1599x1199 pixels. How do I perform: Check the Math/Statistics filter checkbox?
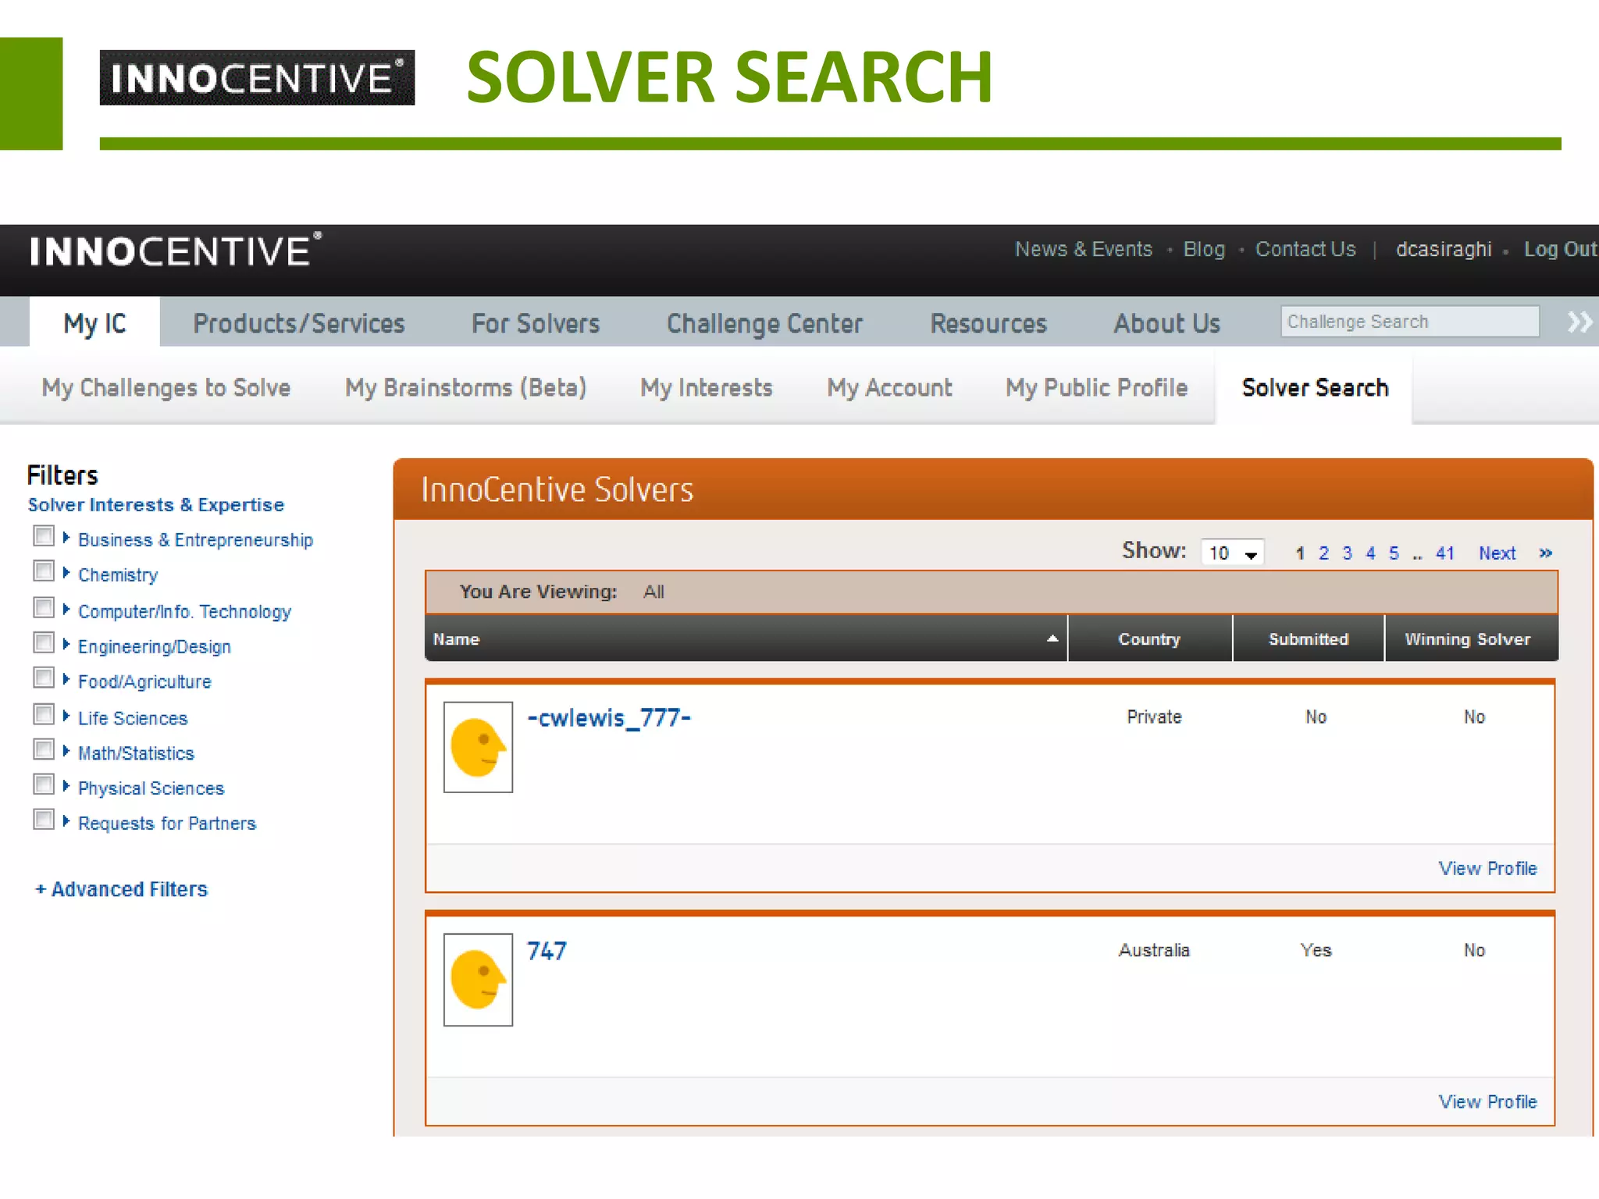(44, 749)
